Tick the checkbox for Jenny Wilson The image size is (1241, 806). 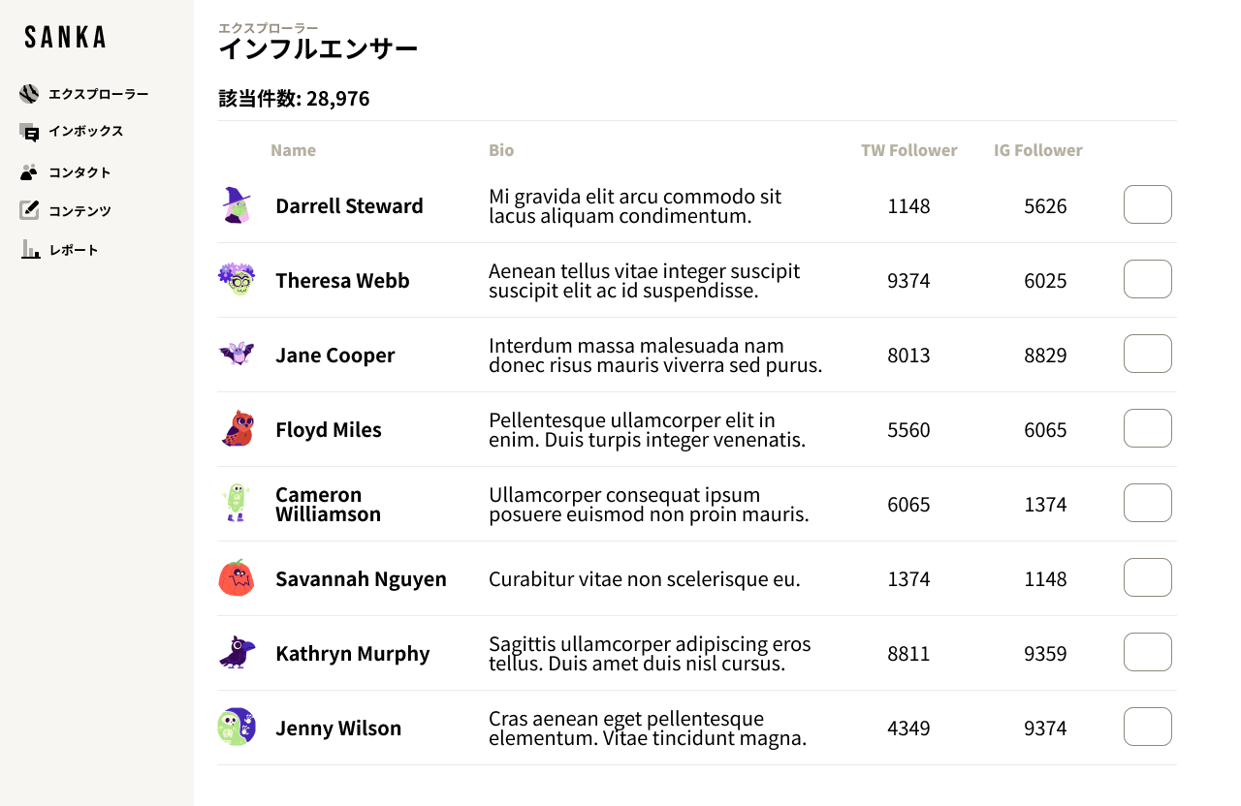[x=1147, y=727]
